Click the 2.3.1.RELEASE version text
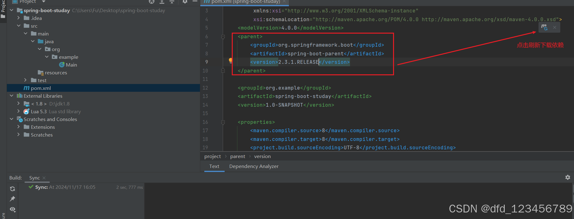Image resolution: width=574 pixels, height=219 pixels. pyautogui.click(x=299, y=62)
